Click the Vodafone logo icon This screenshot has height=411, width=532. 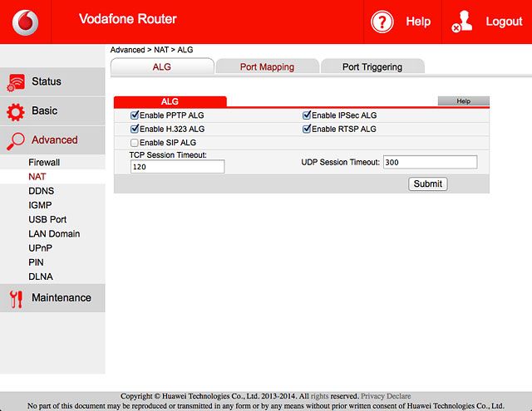(x=25, y=22)
